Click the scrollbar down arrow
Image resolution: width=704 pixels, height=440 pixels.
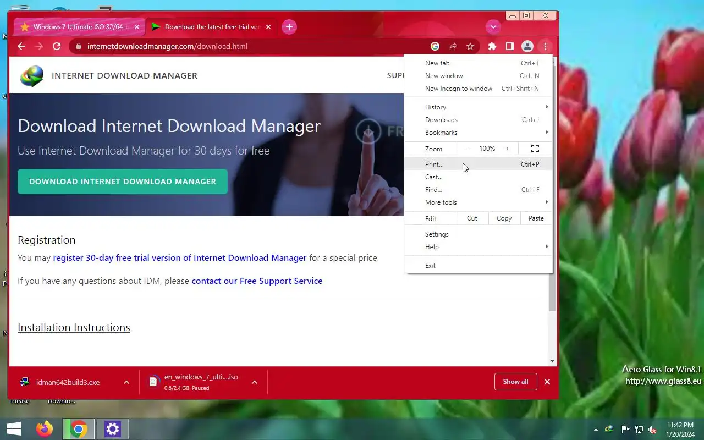pos(552,361)
